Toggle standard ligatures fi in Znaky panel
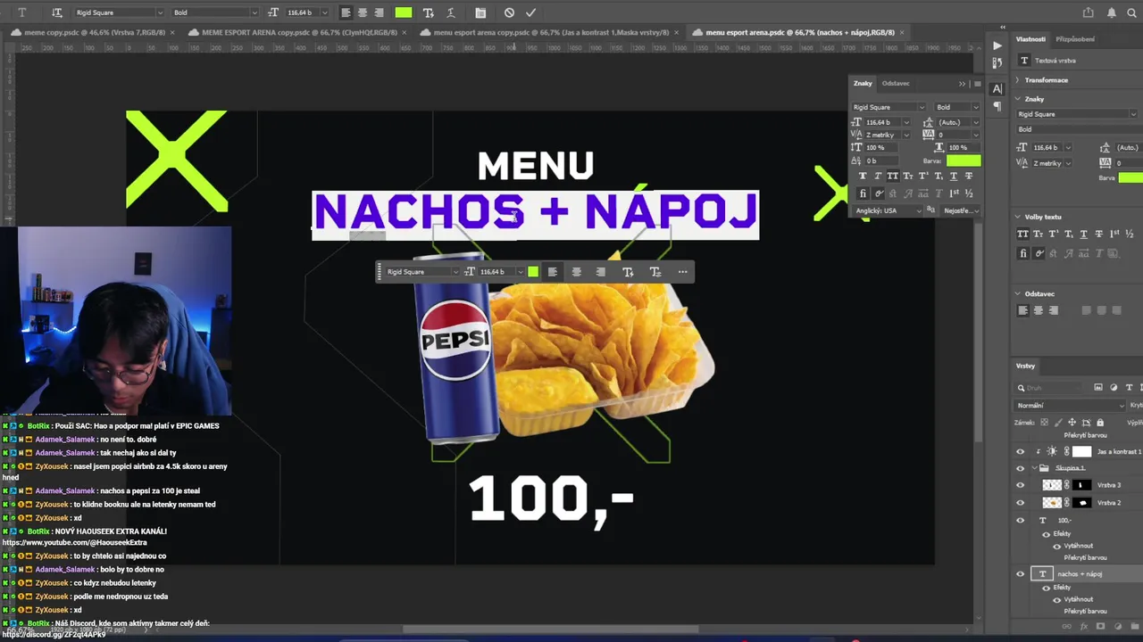The width and height of the screenshot is (1143, 642). click(x=863, y=193)
